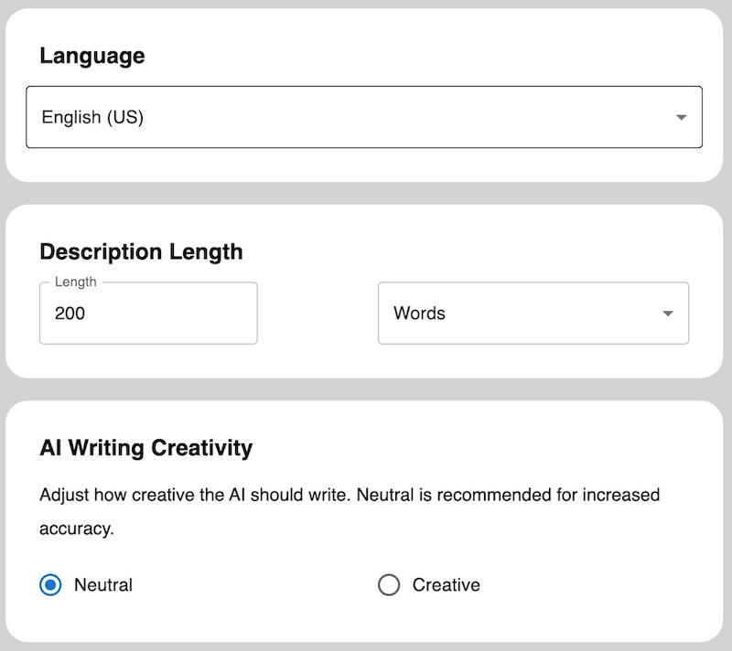732x651 pixels.
Task: Click the 'English (US)' selected value text
Action: tap(92, 117)
